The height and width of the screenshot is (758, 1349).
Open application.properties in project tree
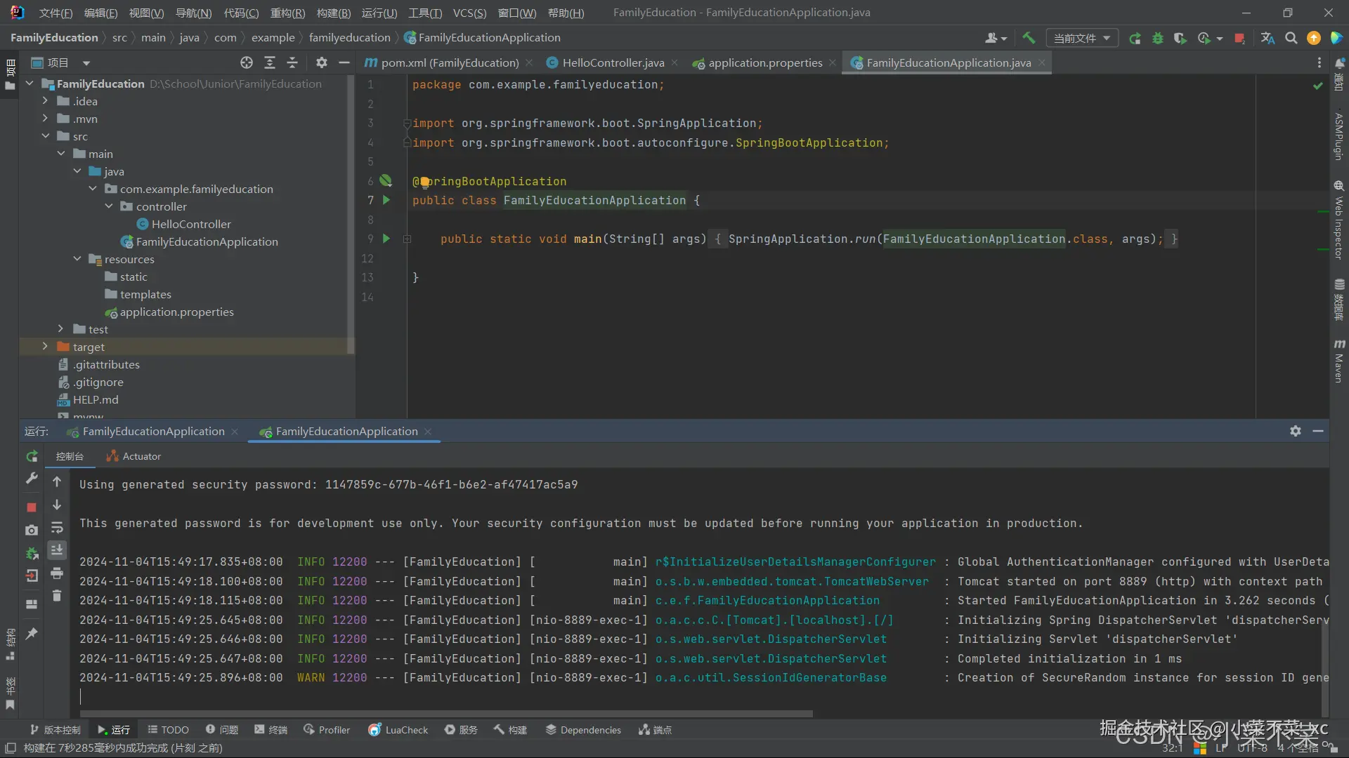(176, 312)
